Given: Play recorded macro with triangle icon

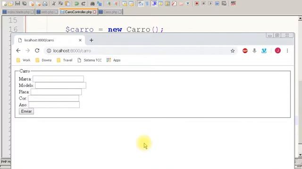Looking at the screenshot, I should [210, 3].
